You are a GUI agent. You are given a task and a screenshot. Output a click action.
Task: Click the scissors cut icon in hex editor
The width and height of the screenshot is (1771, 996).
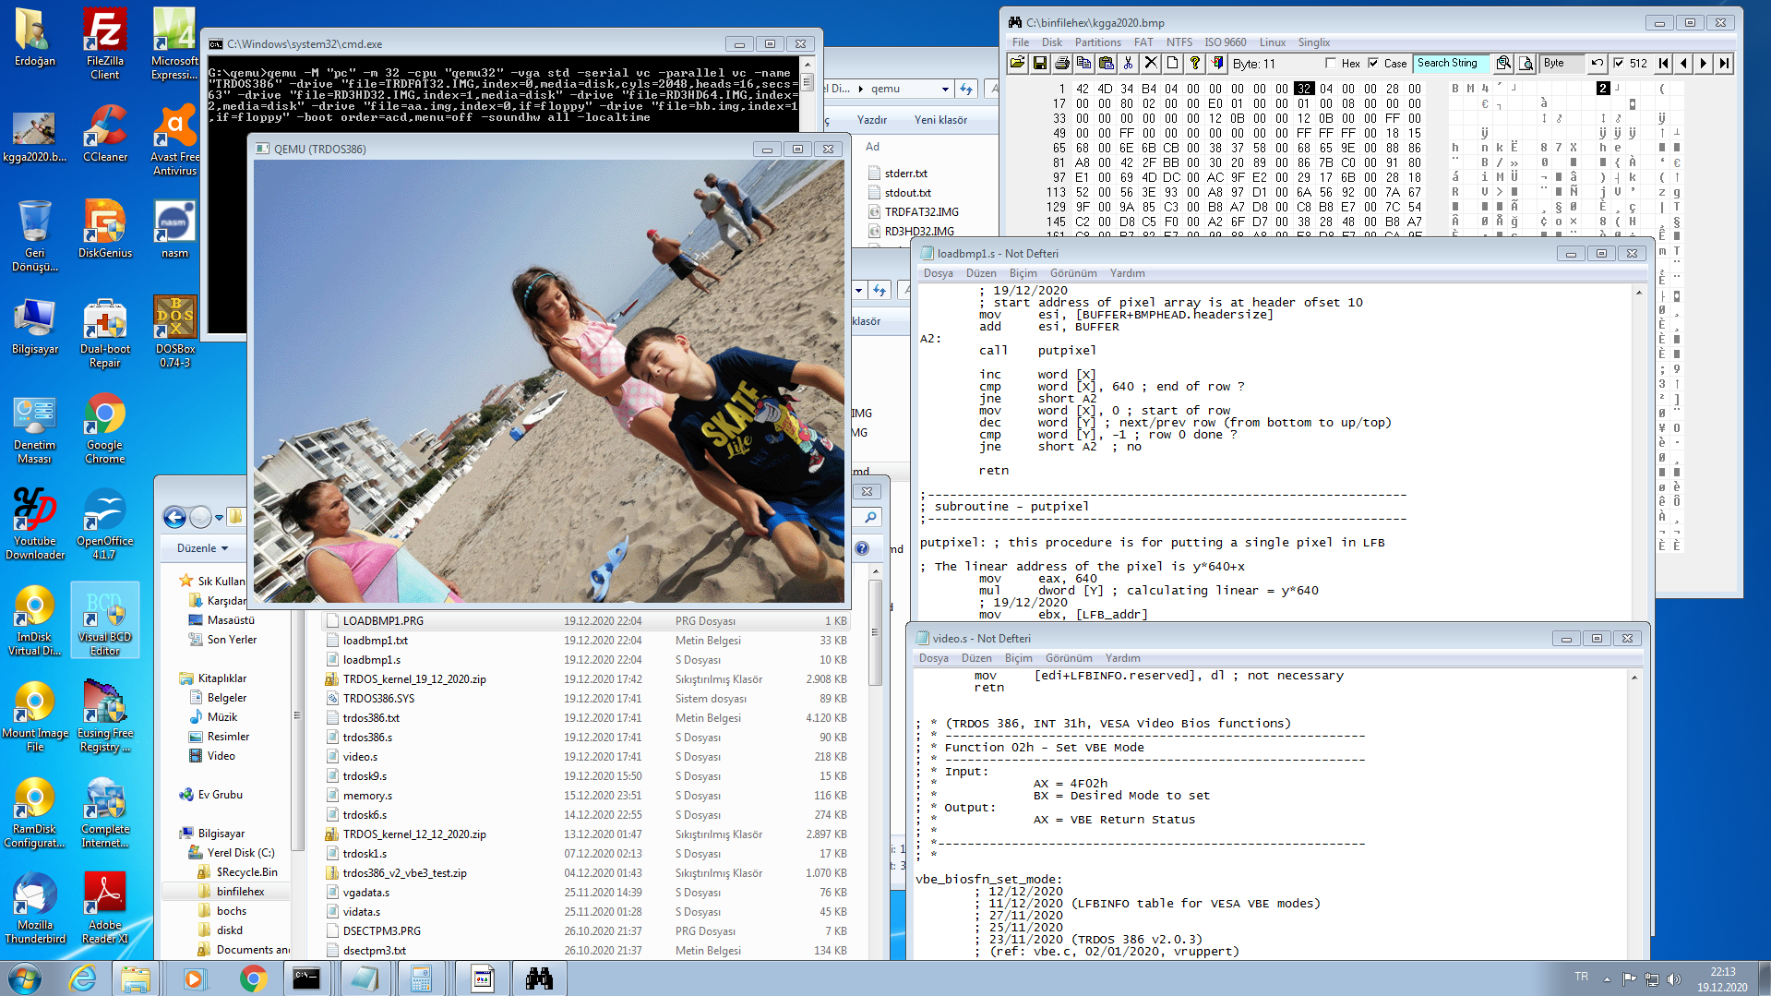pyautogui.click(x=1128, y=64)
